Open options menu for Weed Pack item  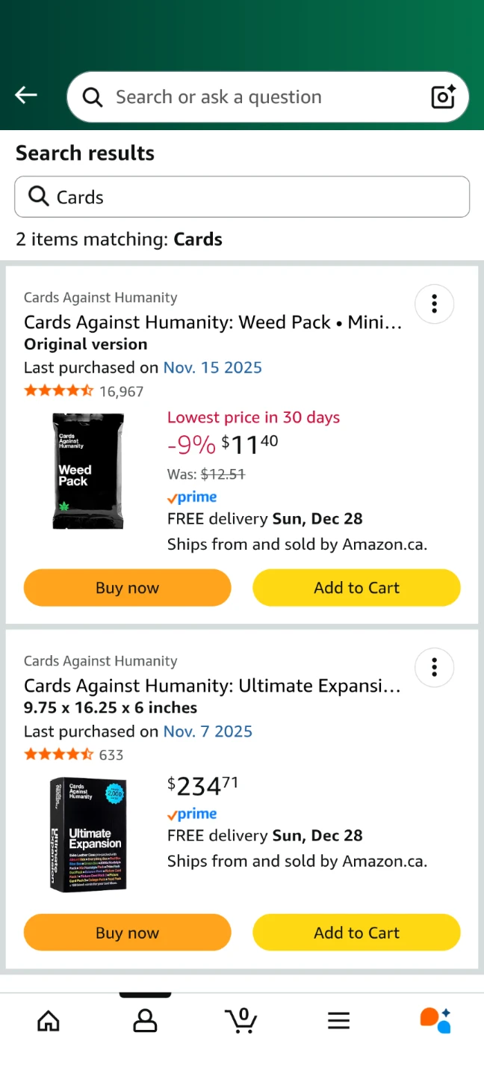click(x=434, y=304)
